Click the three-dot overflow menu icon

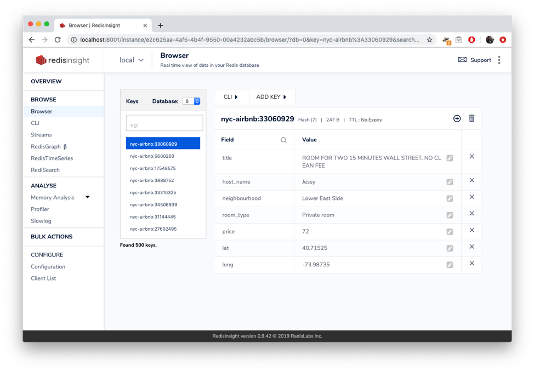coord(499,60)
